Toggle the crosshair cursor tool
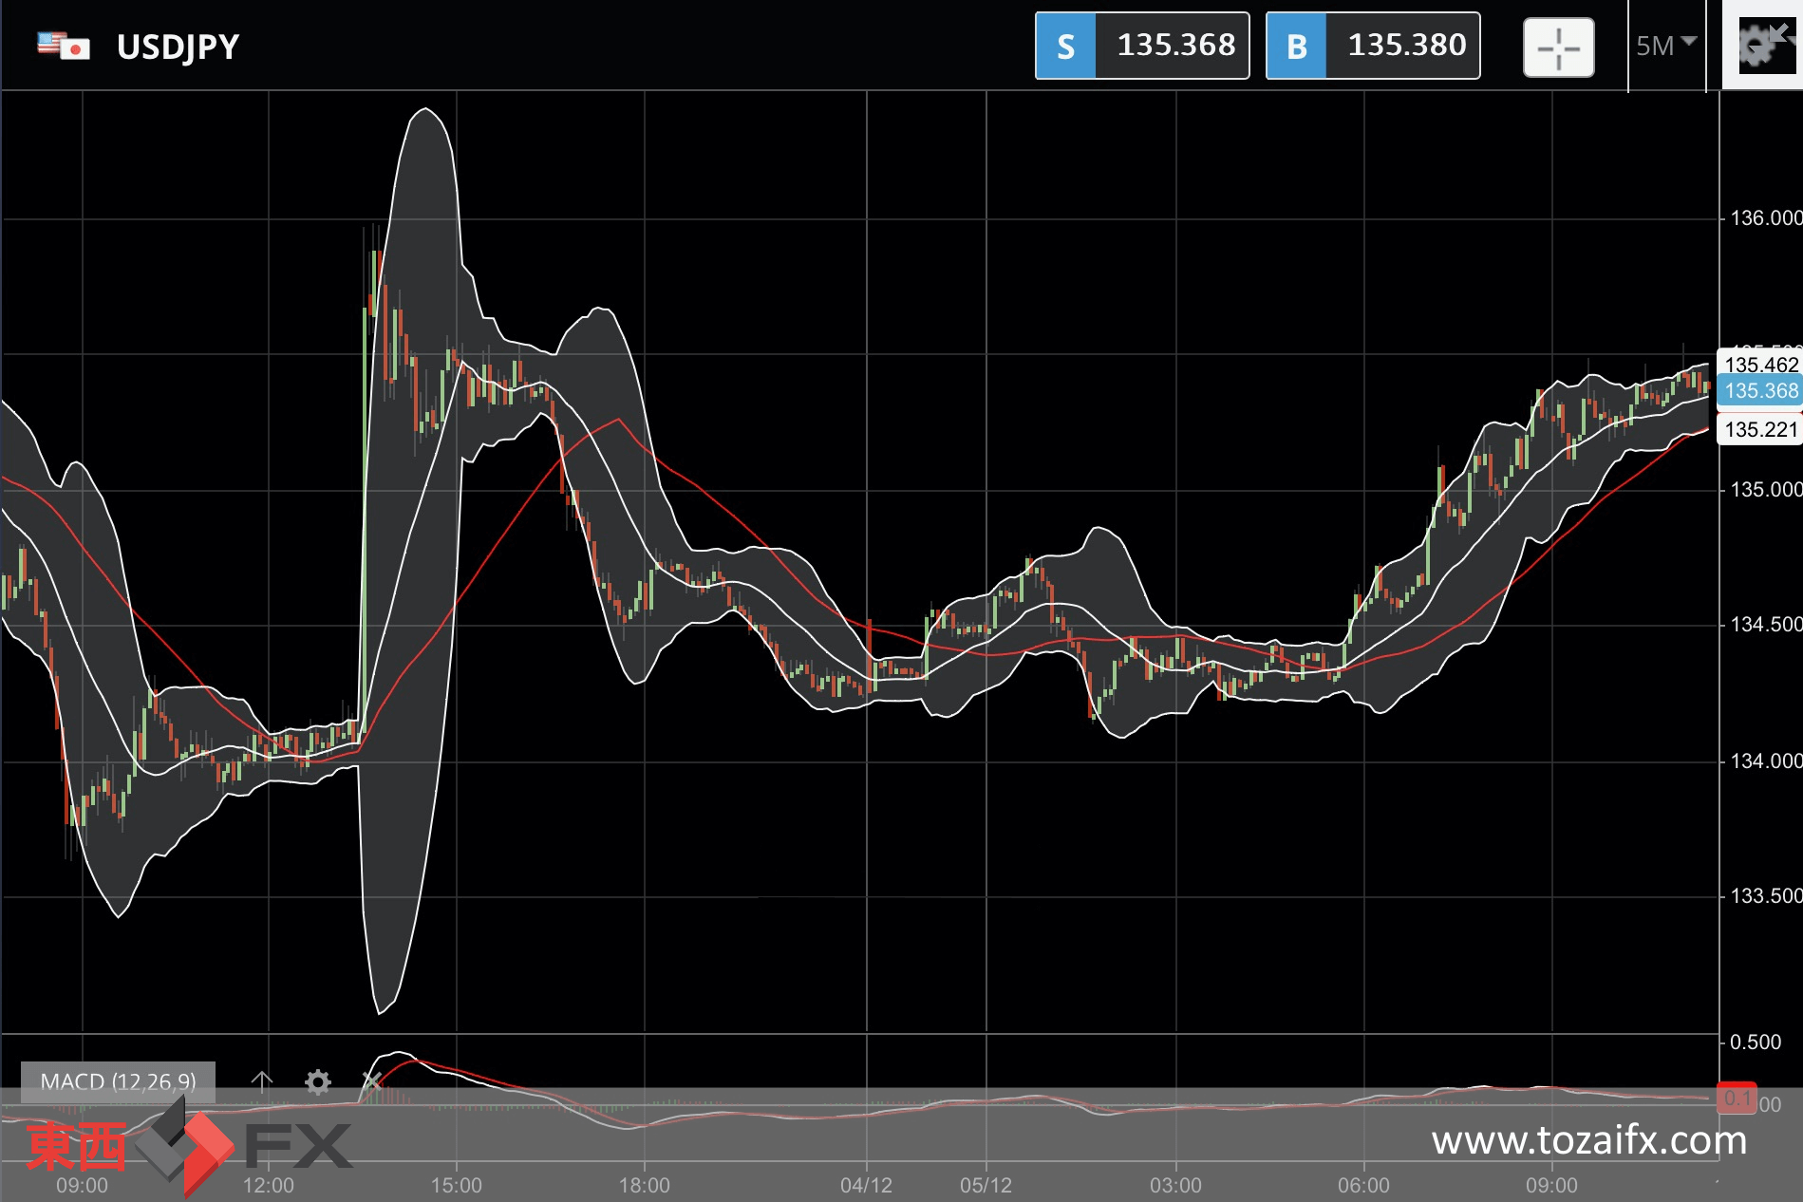Image resolution: width=1803 pixels, height=1202 pixels. tap(1558, 47)
